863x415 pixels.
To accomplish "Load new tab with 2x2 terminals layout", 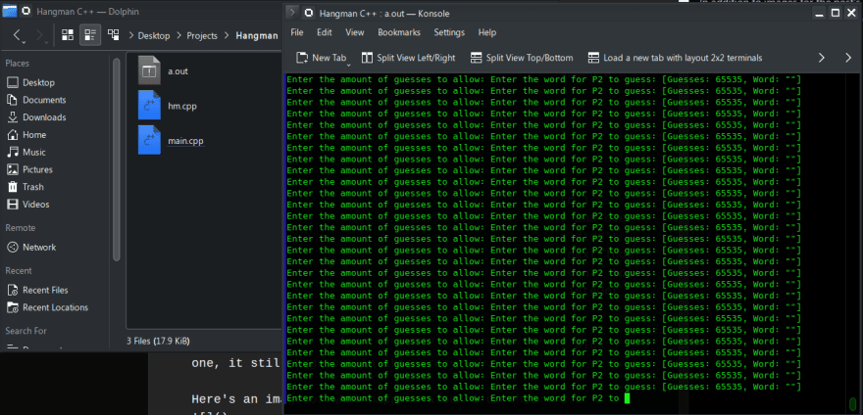I will pos(675,58).
